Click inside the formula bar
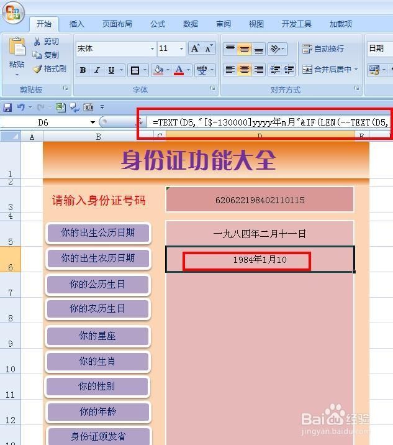The image size is (393, 445). click(268, 122)
